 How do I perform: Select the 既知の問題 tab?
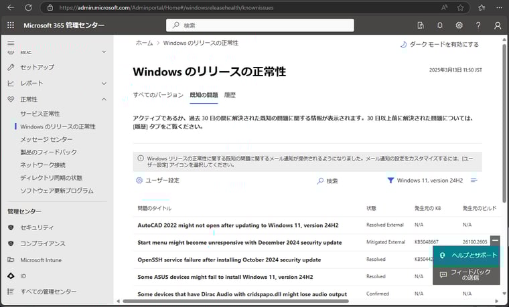204,95
